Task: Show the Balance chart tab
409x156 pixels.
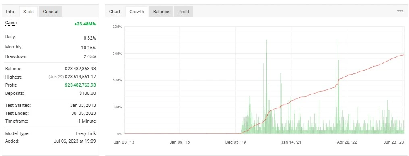Action: pyautogui.click(x=161, y=12)
